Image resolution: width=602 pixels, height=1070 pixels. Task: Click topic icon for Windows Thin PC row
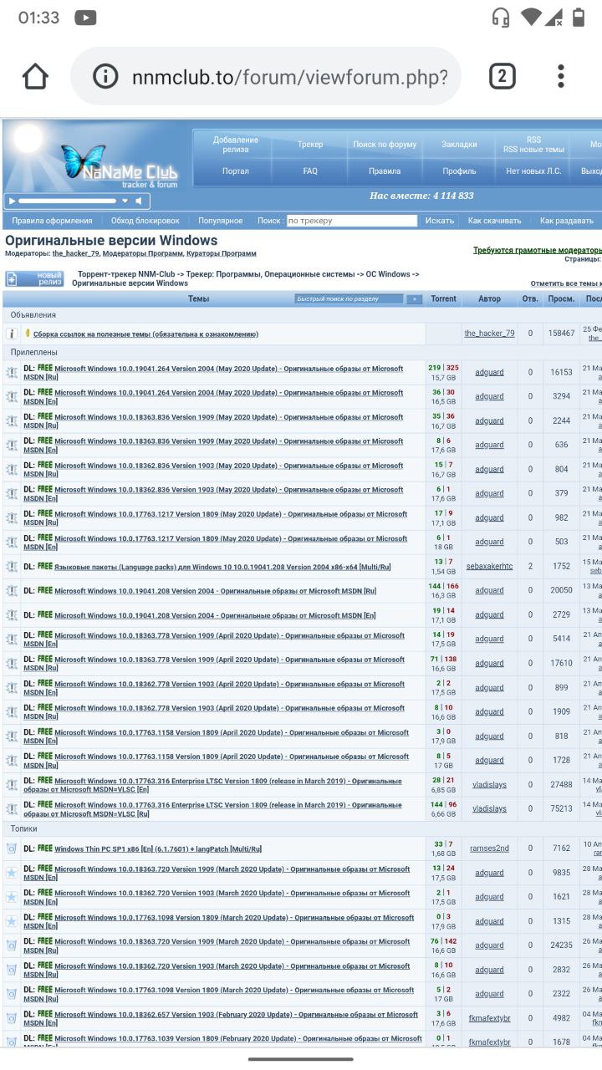11,848
